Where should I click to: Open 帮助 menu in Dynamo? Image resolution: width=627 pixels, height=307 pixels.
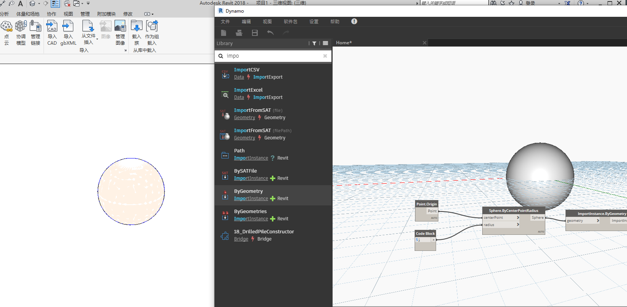pos(335,22)
